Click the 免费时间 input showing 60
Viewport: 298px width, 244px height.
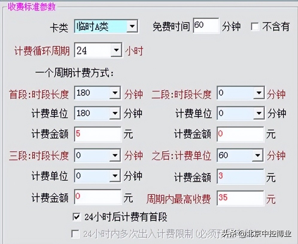click(206, 26)
